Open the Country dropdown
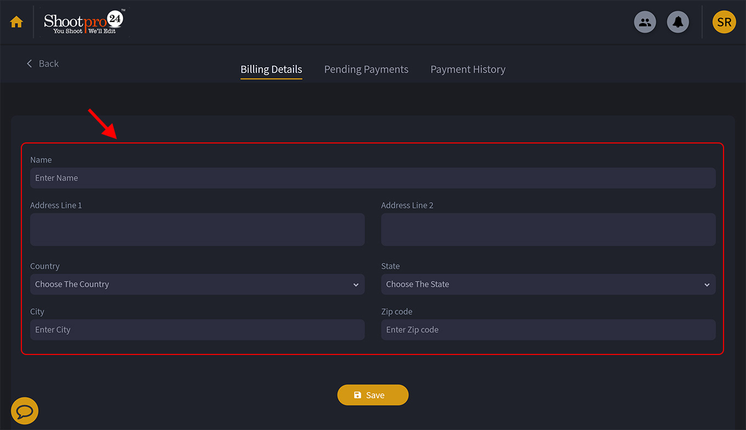 tap(197, 284)
